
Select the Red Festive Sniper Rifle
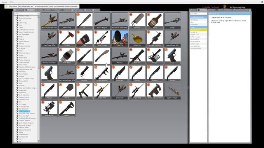pos(67,74)
